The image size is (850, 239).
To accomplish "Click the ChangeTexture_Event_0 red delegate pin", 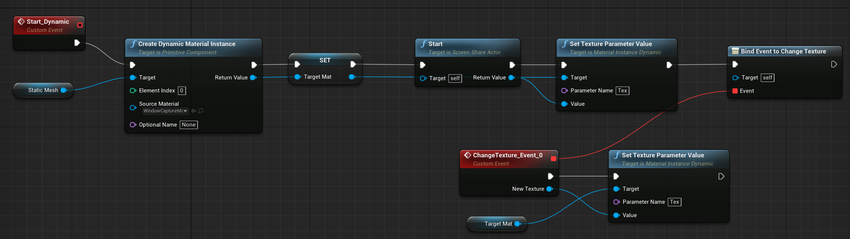I will (553, 159).
